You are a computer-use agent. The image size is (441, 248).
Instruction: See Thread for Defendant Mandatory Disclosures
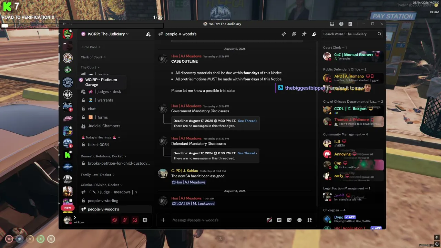click(247, 153)
